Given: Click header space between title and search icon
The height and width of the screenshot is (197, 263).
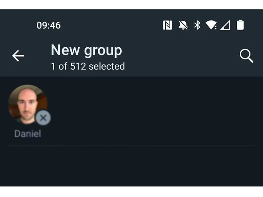Looking at the screenshot, I should pos(181,56).
